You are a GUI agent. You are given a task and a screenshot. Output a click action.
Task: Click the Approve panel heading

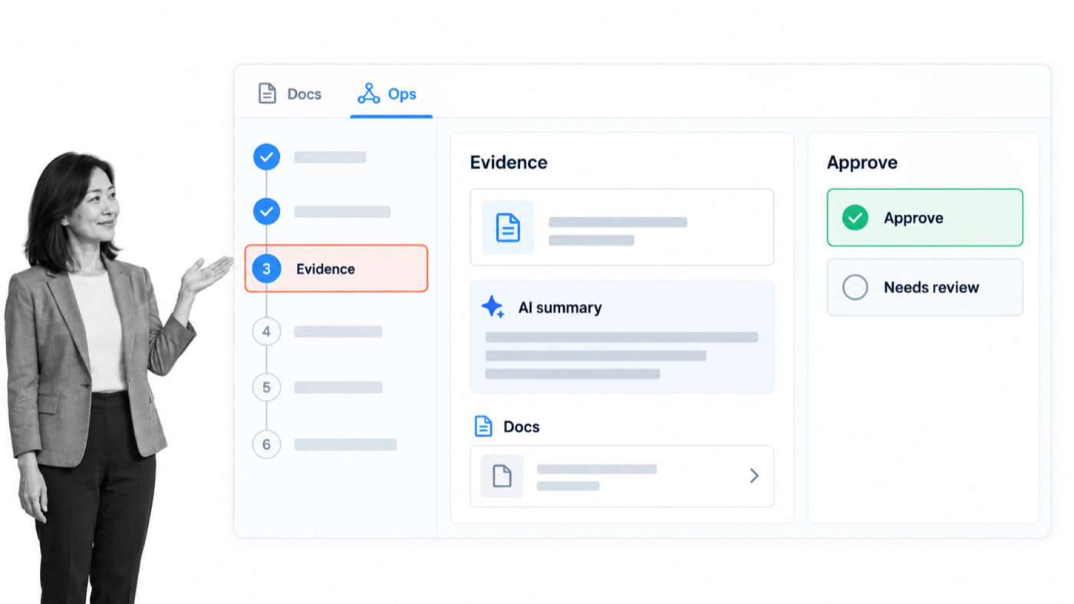(862, 163)
